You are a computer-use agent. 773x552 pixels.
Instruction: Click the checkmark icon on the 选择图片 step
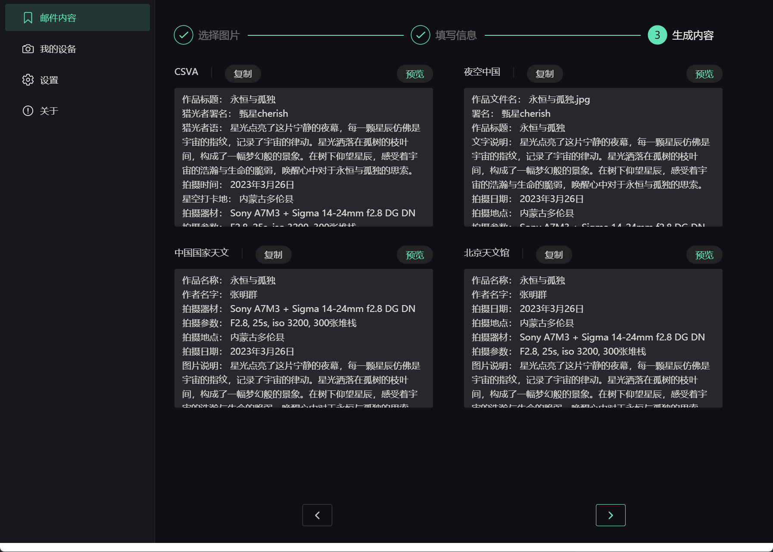point(183,35)
